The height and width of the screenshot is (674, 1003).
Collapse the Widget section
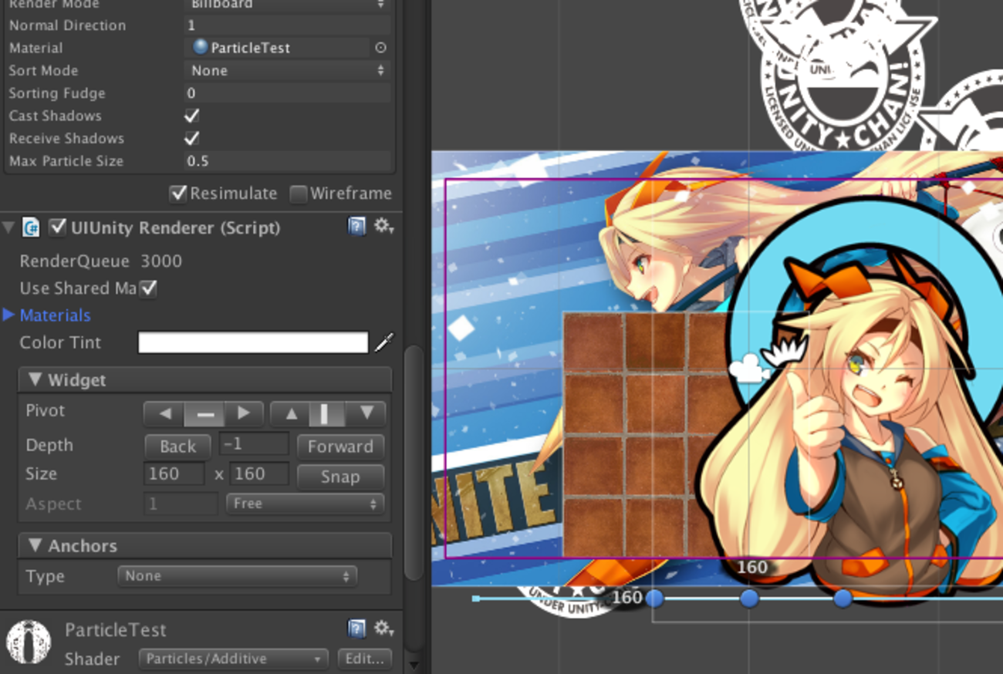tap(35, 379)
